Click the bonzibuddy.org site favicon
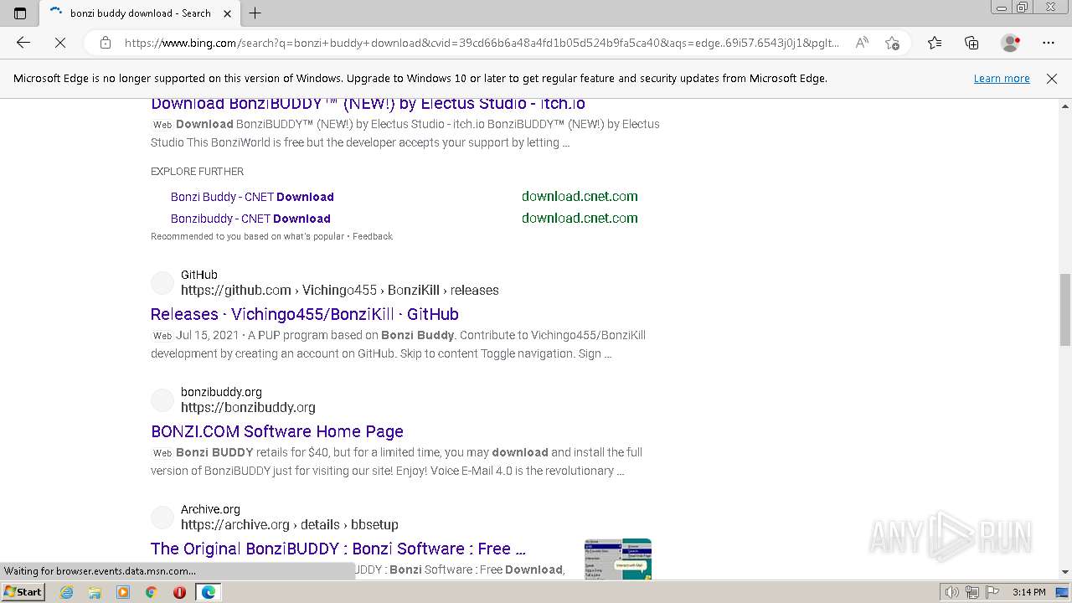This screenshot has width=1072, height=603. [162, 400]
